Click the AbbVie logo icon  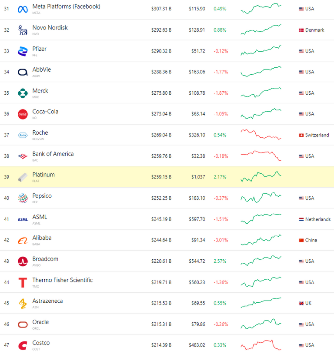23,72
